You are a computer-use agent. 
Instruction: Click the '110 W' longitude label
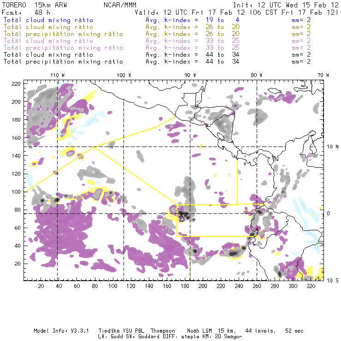(58, 75)
